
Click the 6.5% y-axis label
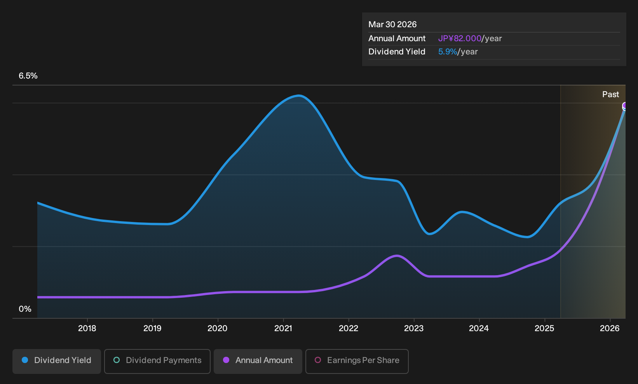(28, 76)
